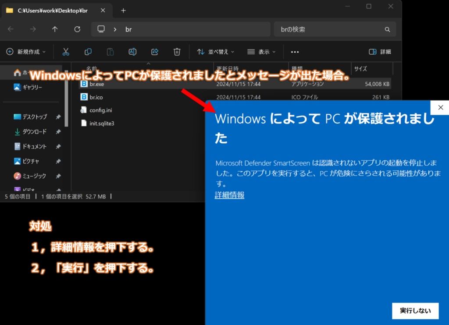Click the Delete trash can icon
Screen dimensions: 449x325
pyautogui.click(x=177, y=52)
